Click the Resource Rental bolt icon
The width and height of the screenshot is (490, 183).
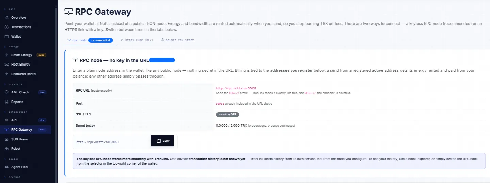[7, 74]
